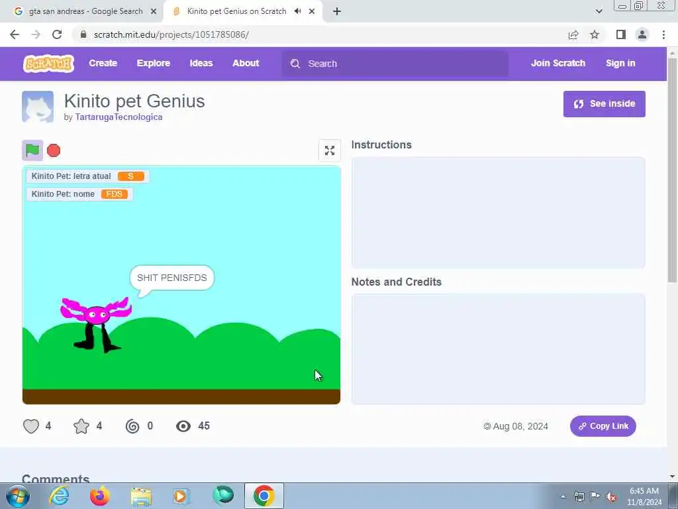Visit TartarugaTecnologica profile link
This screenshot has height=509, width=678.
pyautogui.click(x=119, y=117)
